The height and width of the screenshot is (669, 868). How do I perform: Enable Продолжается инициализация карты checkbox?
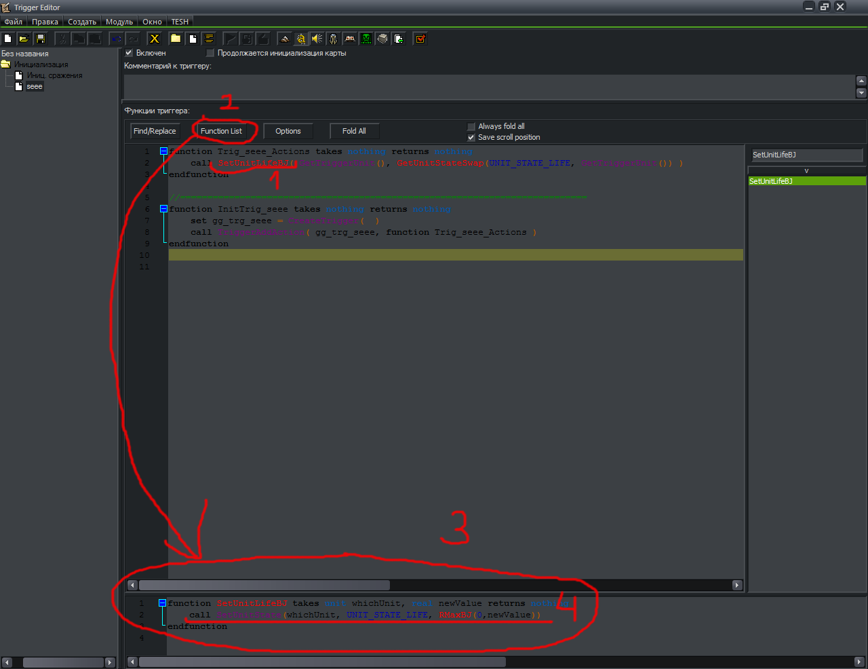click(210, 53)
